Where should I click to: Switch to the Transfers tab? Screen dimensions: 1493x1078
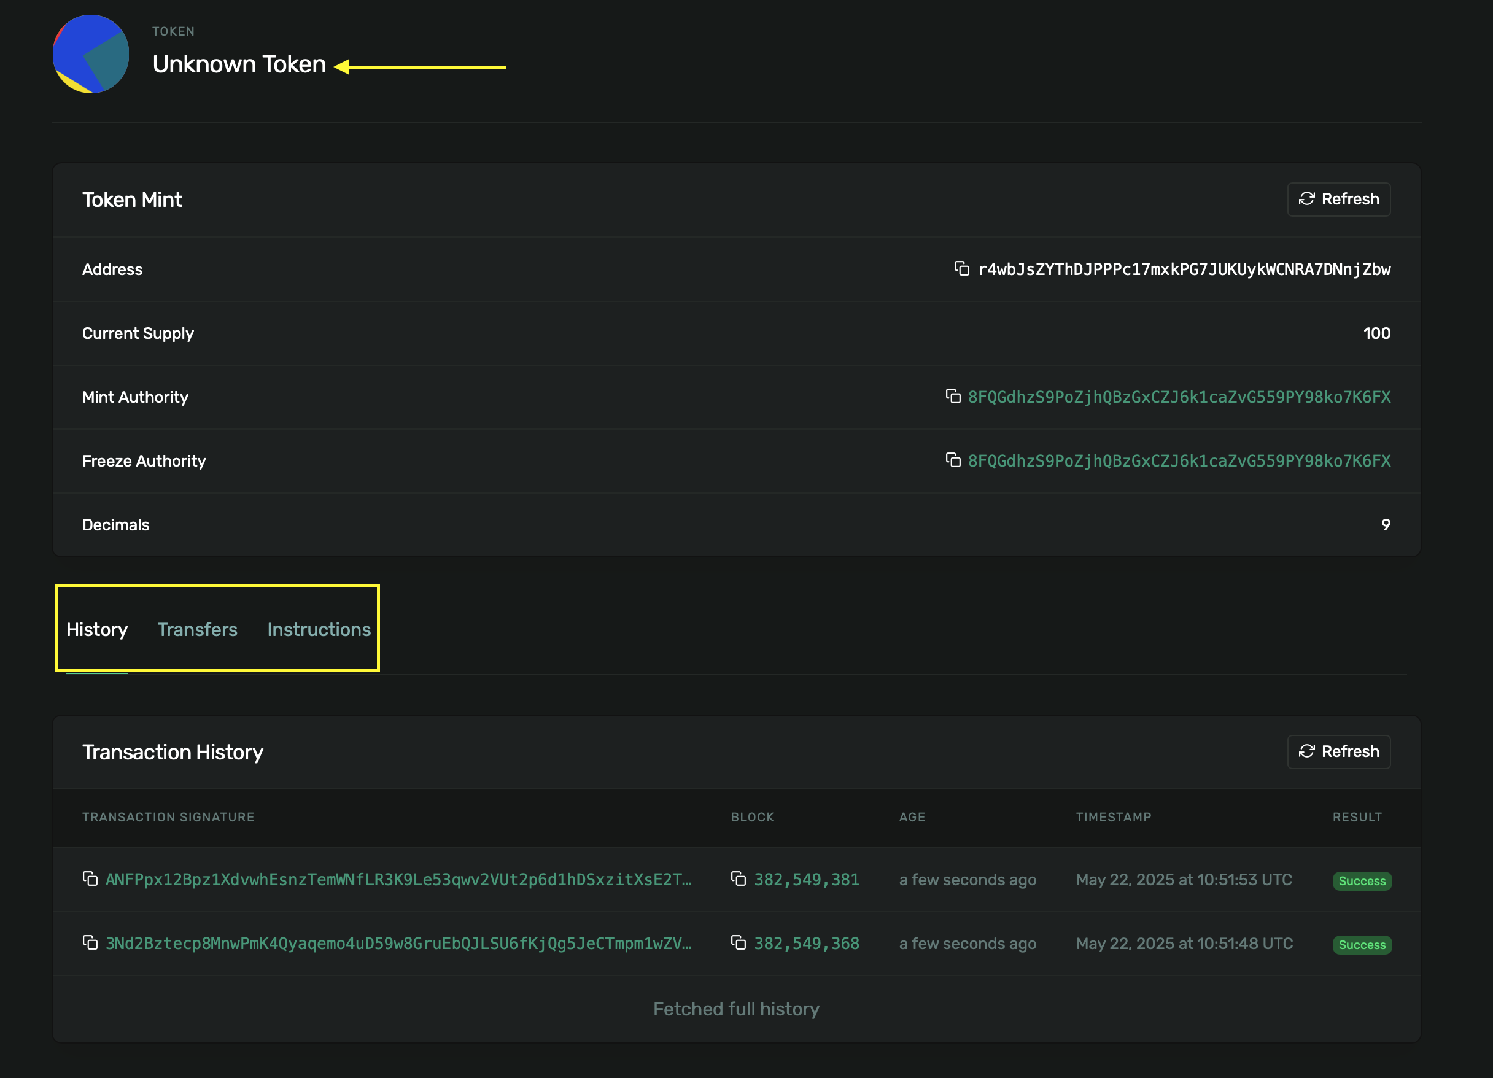pos(197,629)
